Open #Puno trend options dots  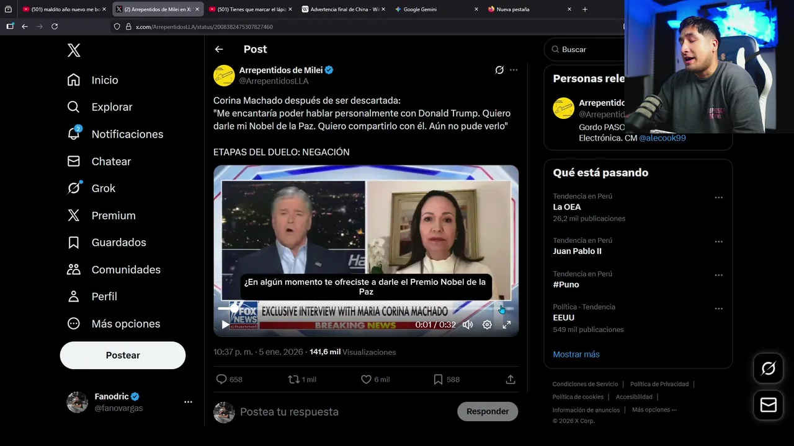click(718, 275)
